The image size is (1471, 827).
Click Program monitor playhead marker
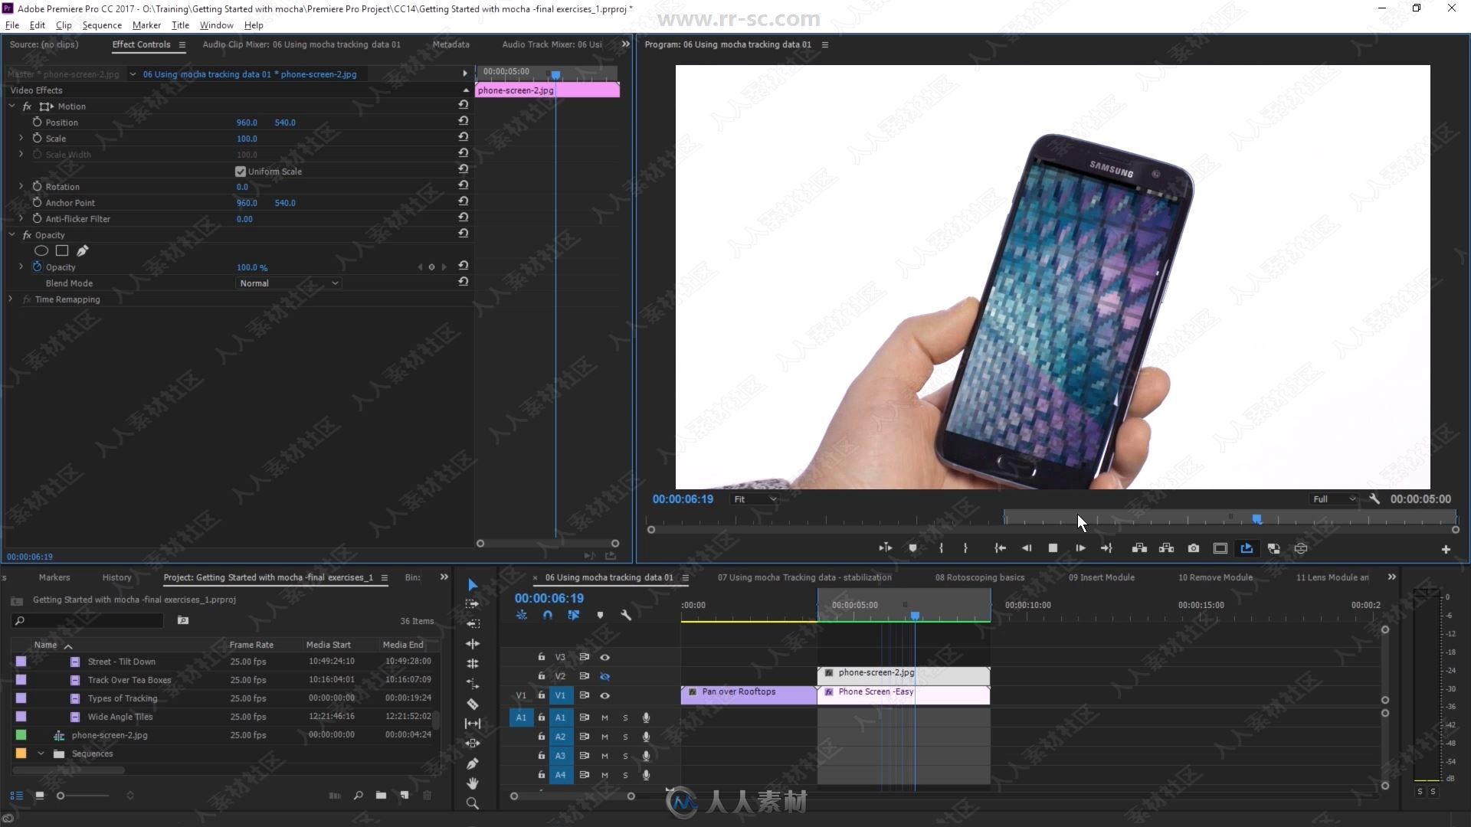1256,519
